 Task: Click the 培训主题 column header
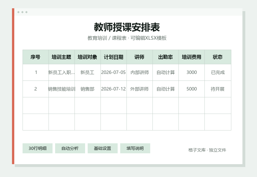click(x=62, y=57)
